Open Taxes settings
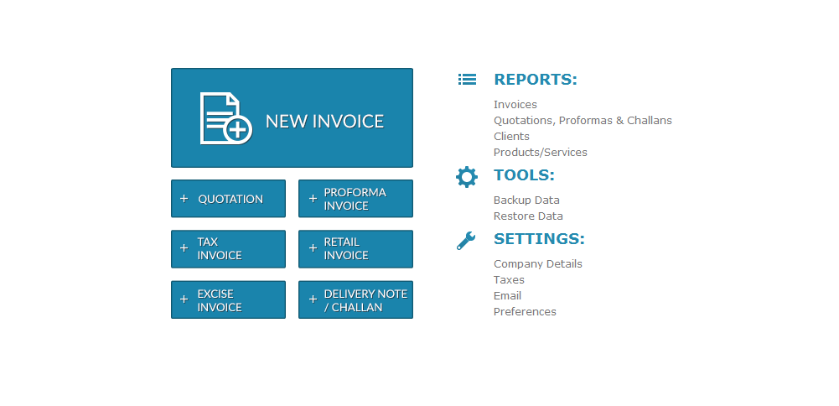Viewport: 839px width, 406px height. 509,280
